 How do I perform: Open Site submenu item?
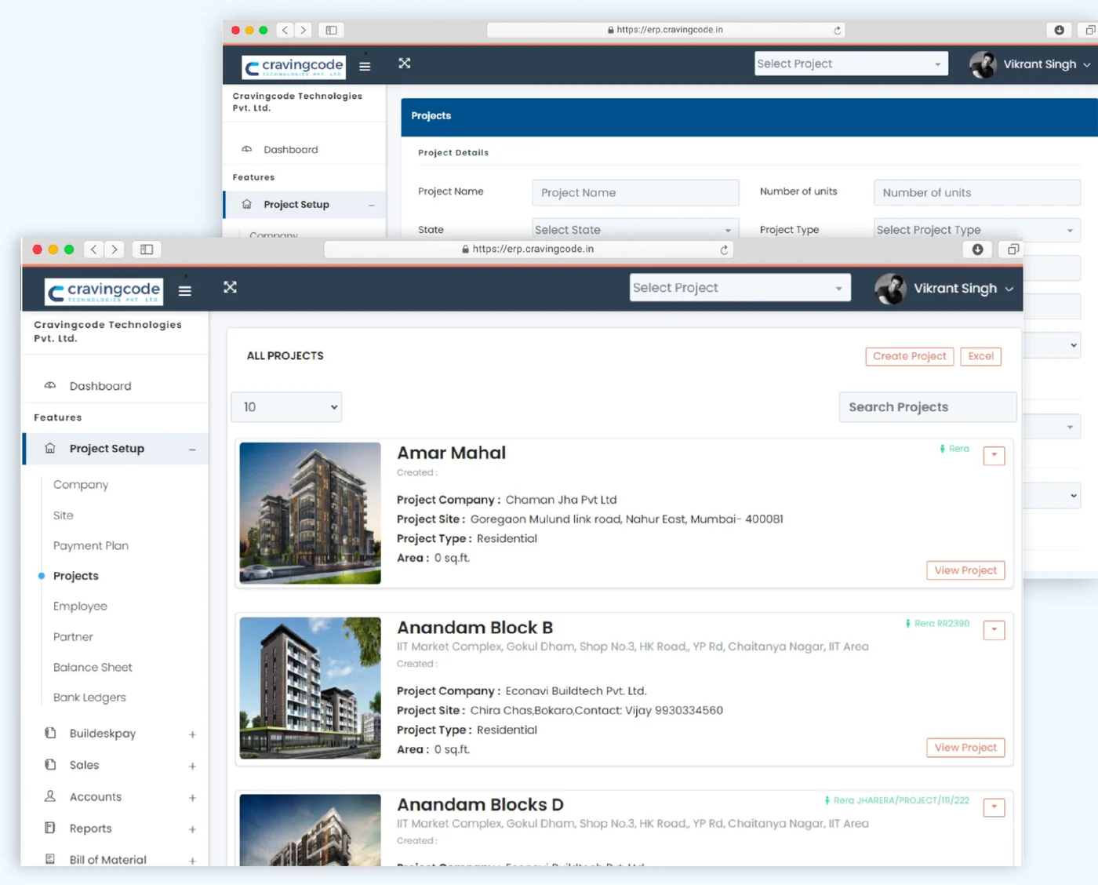click(64, 515)
